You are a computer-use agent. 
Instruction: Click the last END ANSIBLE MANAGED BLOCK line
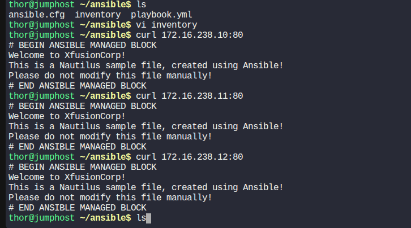pyautogui.click(x=78, y=208)
